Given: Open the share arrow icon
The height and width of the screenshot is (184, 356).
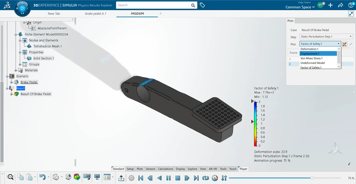Looking at the screenshot, I should click(340, 5).
